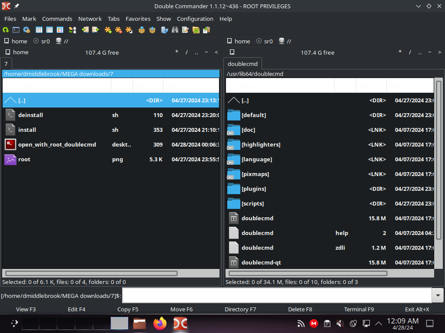Click the Directory F7 button
445x333 pixels.
(240, 309)
